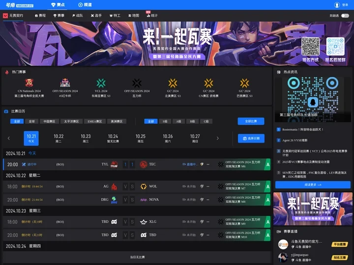354x265 pixels.
Task: Open GC 2024 CN赛区 资格赛 icon
Action: [x=208, y=83]
